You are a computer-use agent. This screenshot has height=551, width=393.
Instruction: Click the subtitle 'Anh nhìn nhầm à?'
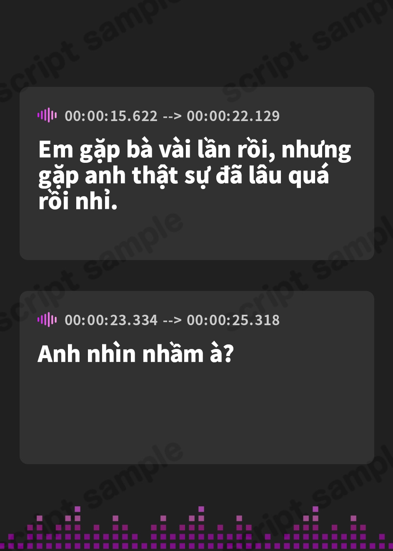pos(135,354)
